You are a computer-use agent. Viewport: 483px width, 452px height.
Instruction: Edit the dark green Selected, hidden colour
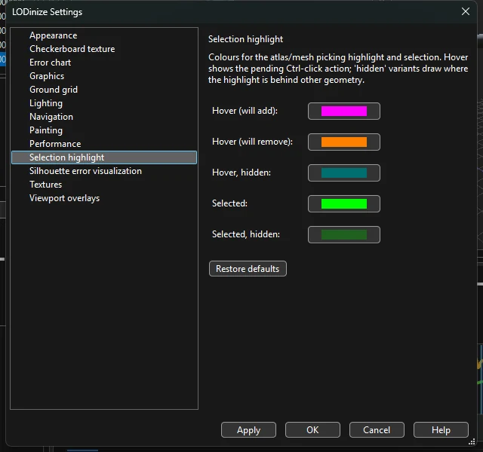click(x=344, y=234)
